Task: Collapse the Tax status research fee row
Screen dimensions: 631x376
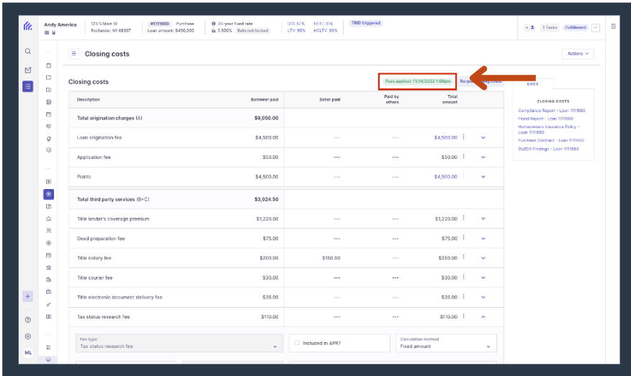Action: click(483, 317)
